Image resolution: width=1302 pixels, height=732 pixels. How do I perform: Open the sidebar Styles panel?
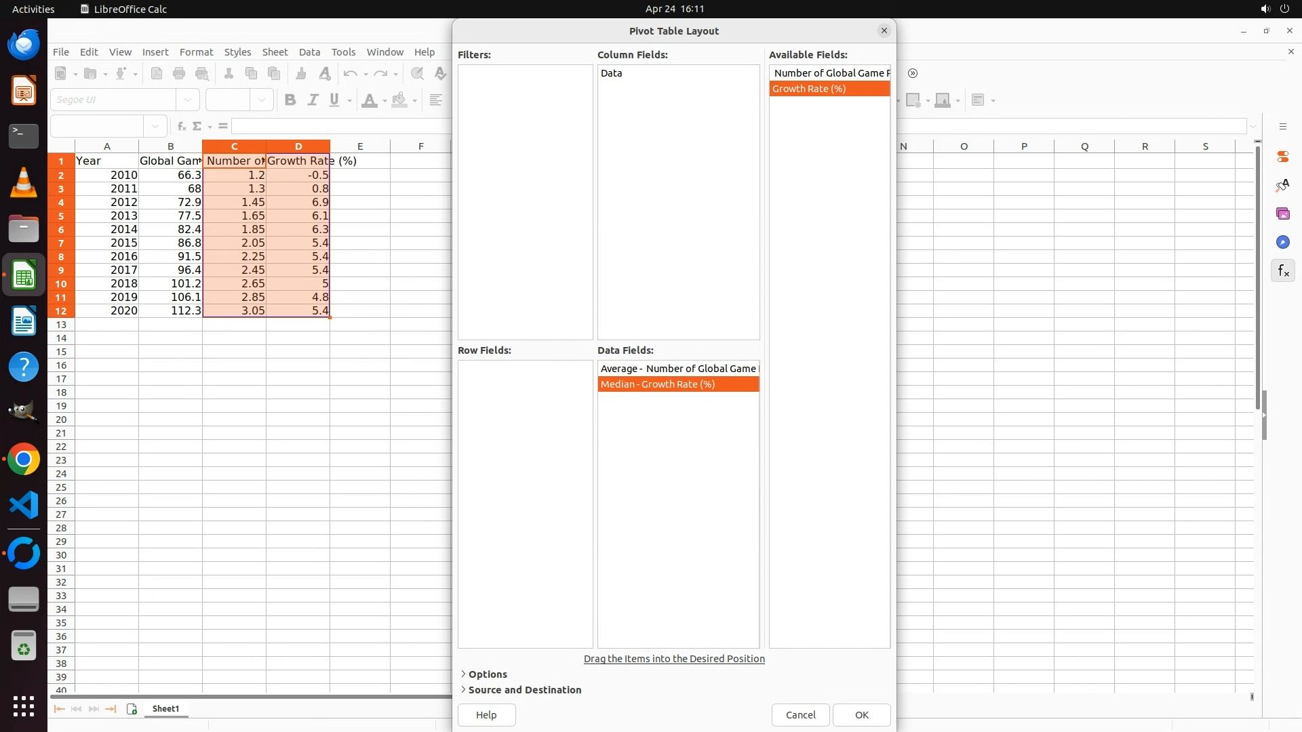1282,185
